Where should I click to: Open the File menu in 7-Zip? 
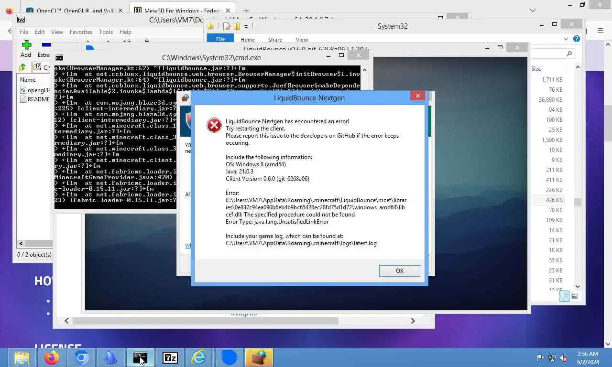point(23,32)
